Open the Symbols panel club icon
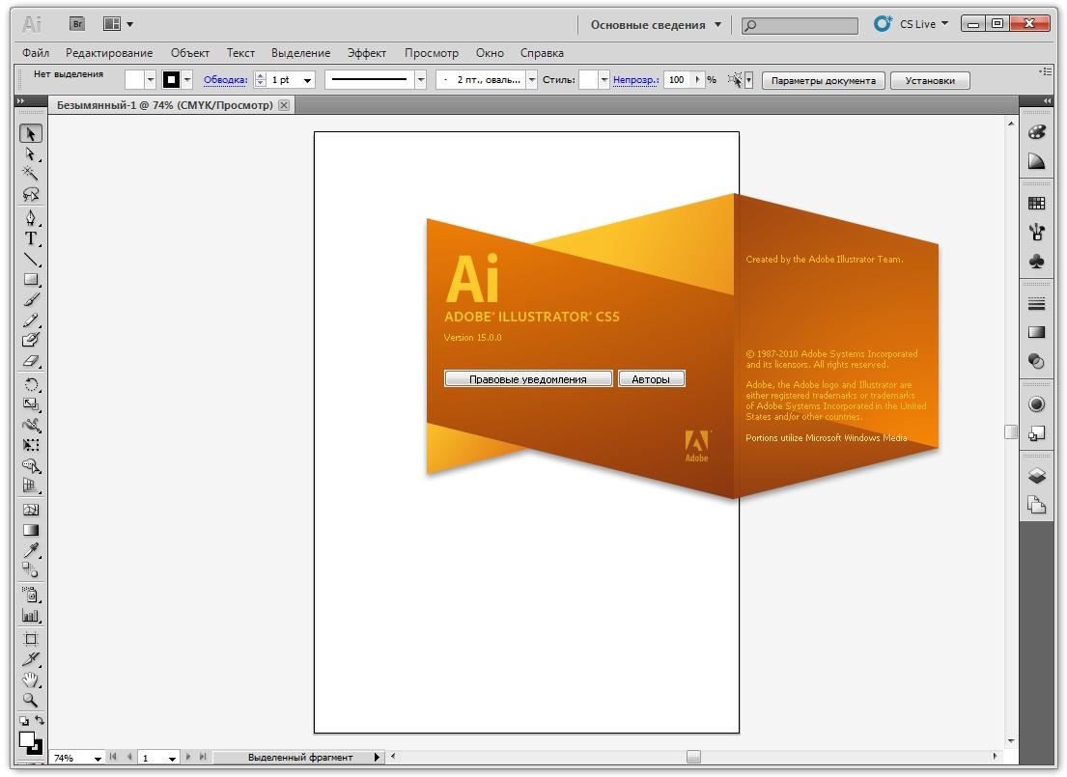Image resolution: width=1067 pixels, height=777 pixels. 1036,262
